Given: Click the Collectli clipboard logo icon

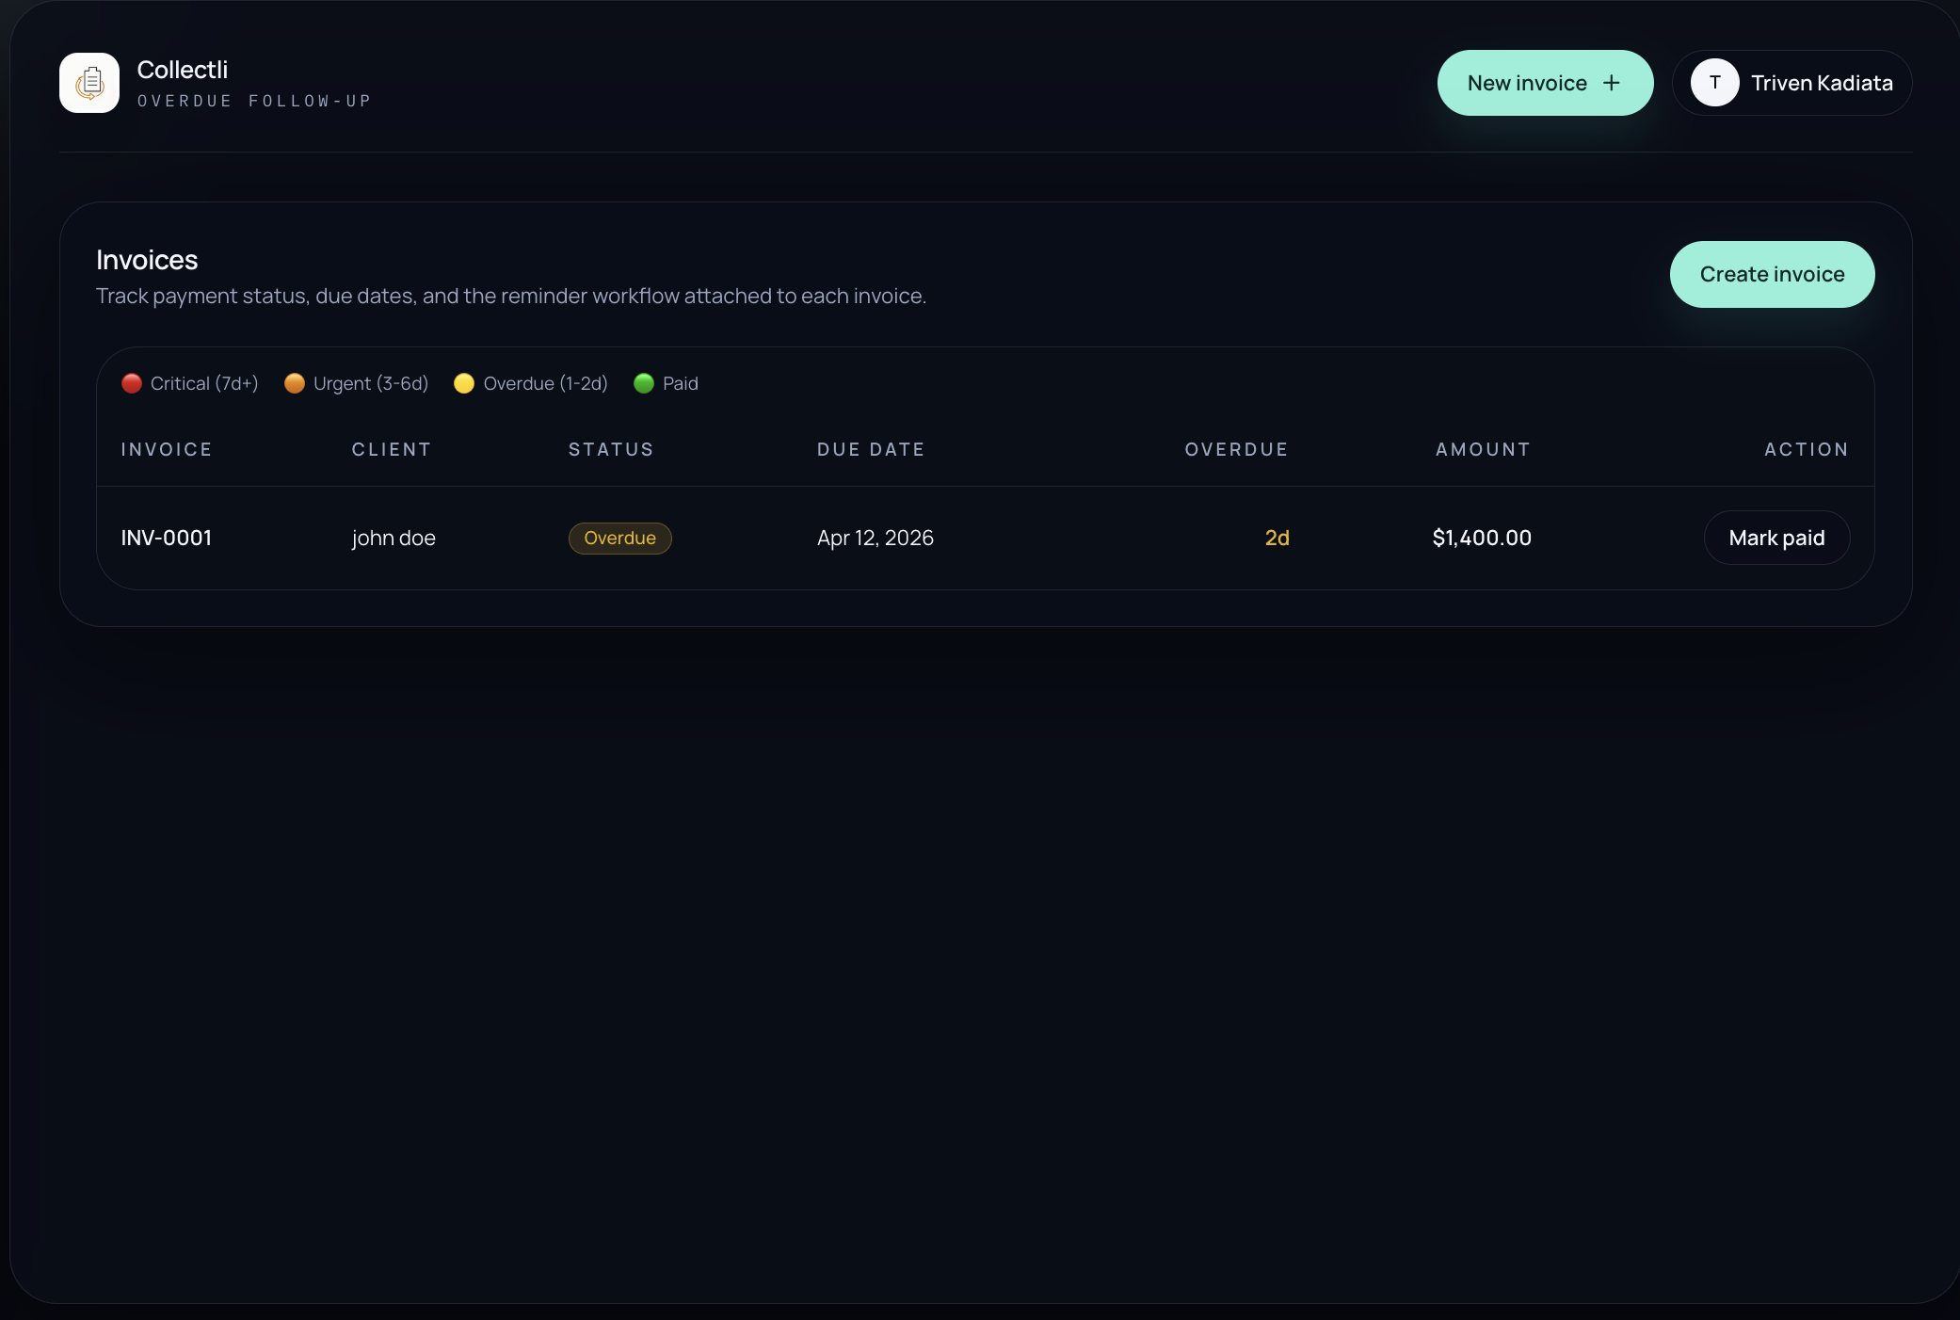Looking at the screenshot, I should click(89, 83).
